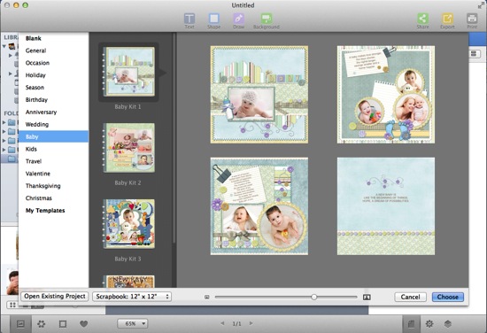Click Open Existing Project button
The height and width of the screenshot is (333, 487).
(55, 297)
